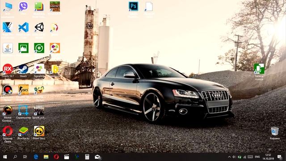Click the green system tray icon
Image resolution: width=286 pixels, height=161 pixels.
coord(240,157)
